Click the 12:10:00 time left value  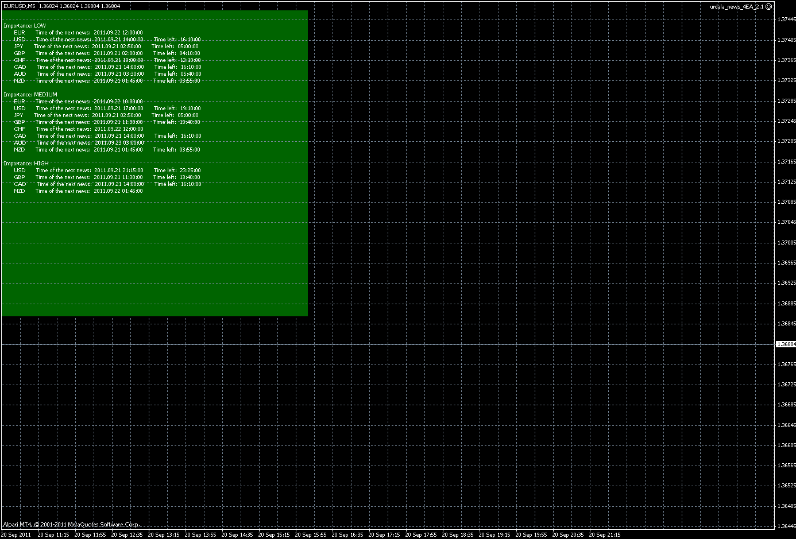pos(191,60)
